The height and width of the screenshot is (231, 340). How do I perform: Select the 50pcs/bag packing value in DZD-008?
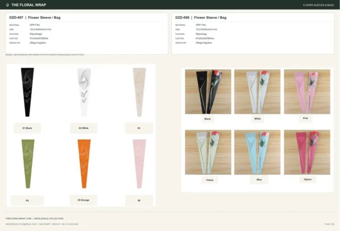tap(201, 34)
